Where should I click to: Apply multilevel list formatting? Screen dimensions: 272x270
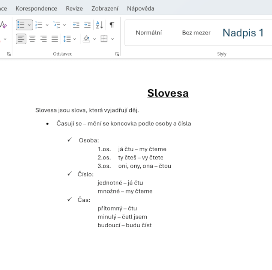click(57, 25)
